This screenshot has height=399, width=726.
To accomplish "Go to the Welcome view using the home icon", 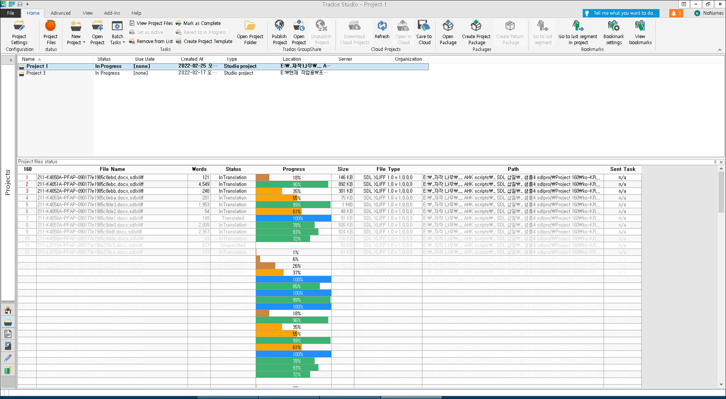I will [x=7, y=310].
